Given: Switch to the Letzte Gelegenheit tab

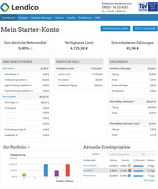Looking at the screenshot, I should (x=120, y=154).
